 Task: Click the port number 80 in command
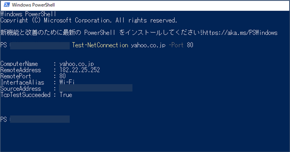click(190, 45)
